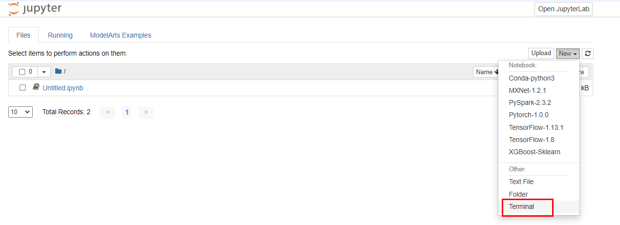Image resolution: width=620 pixels, height=225 pixels.
Task: Switch to the Running tab
Action: (x=60, y=35)
